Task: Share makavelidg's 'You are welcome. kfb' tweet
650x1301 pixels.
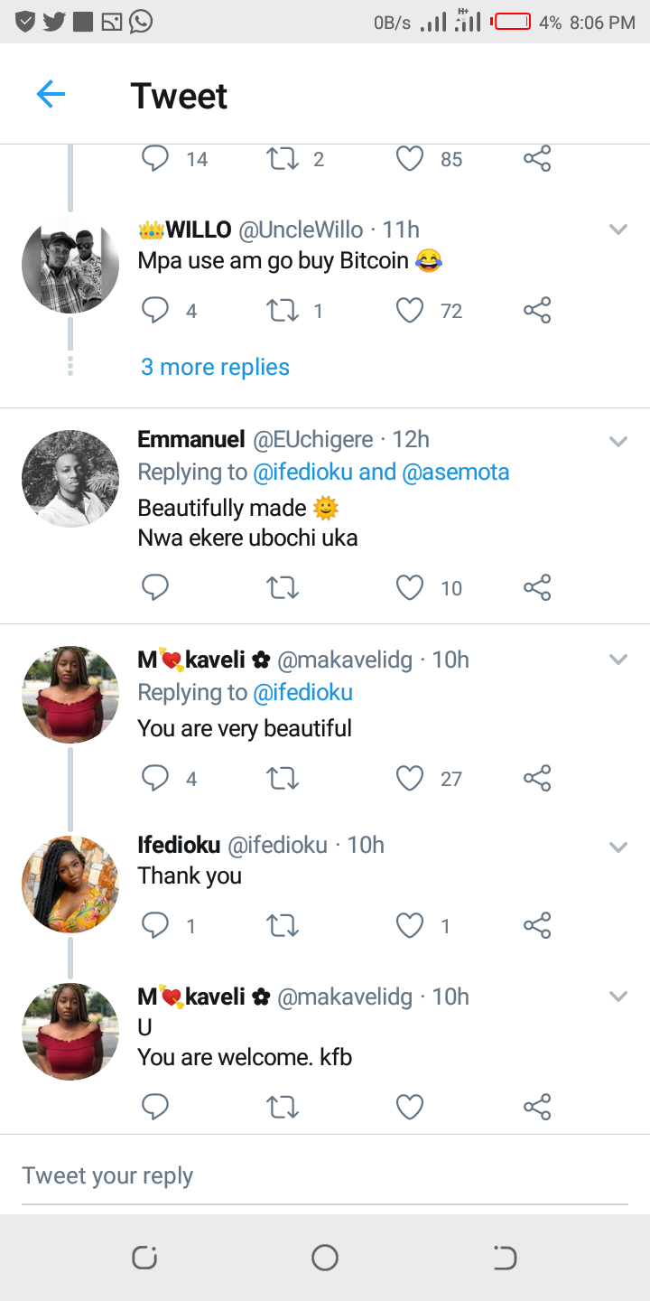Action: point(537,1106)
